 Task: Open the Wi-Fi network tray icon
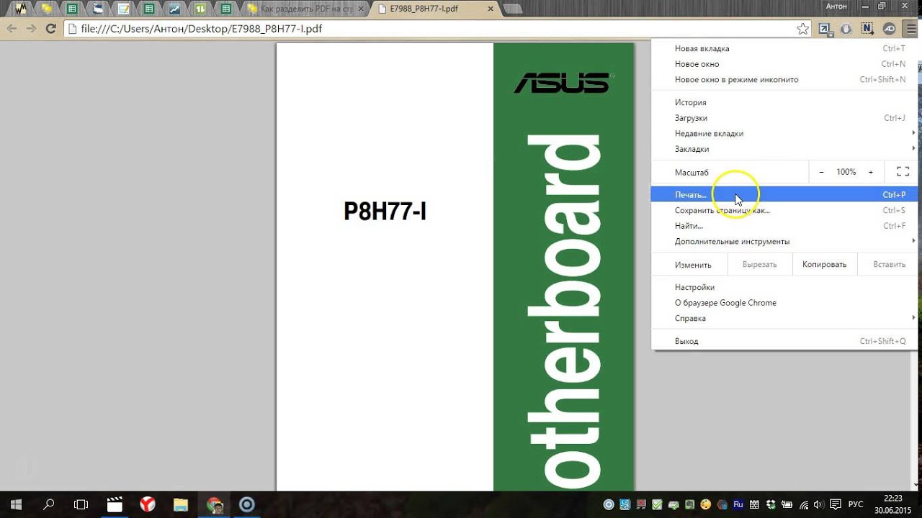803,504
